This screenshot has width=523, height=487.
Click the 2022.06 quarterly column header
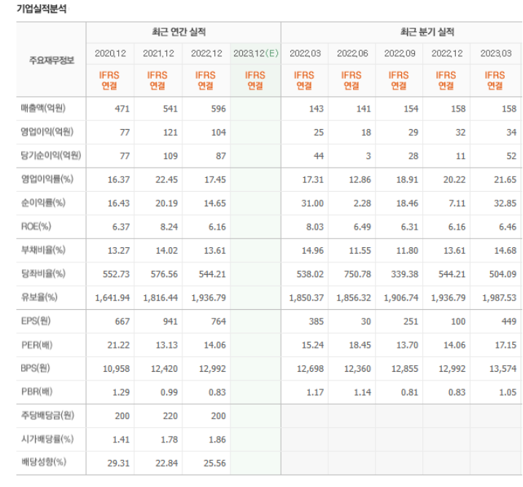pos(352,53)
